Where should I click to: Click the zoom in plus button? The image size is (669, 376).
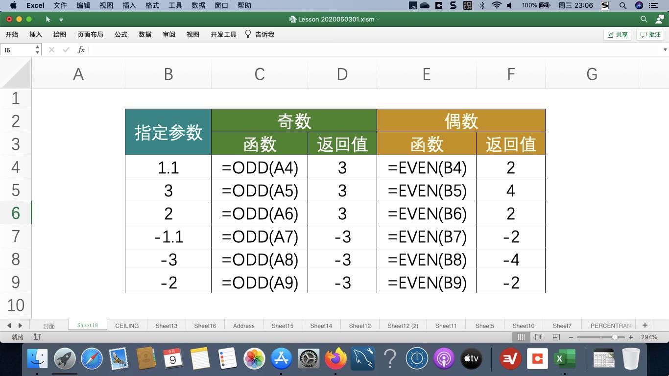tap(631, 337)
